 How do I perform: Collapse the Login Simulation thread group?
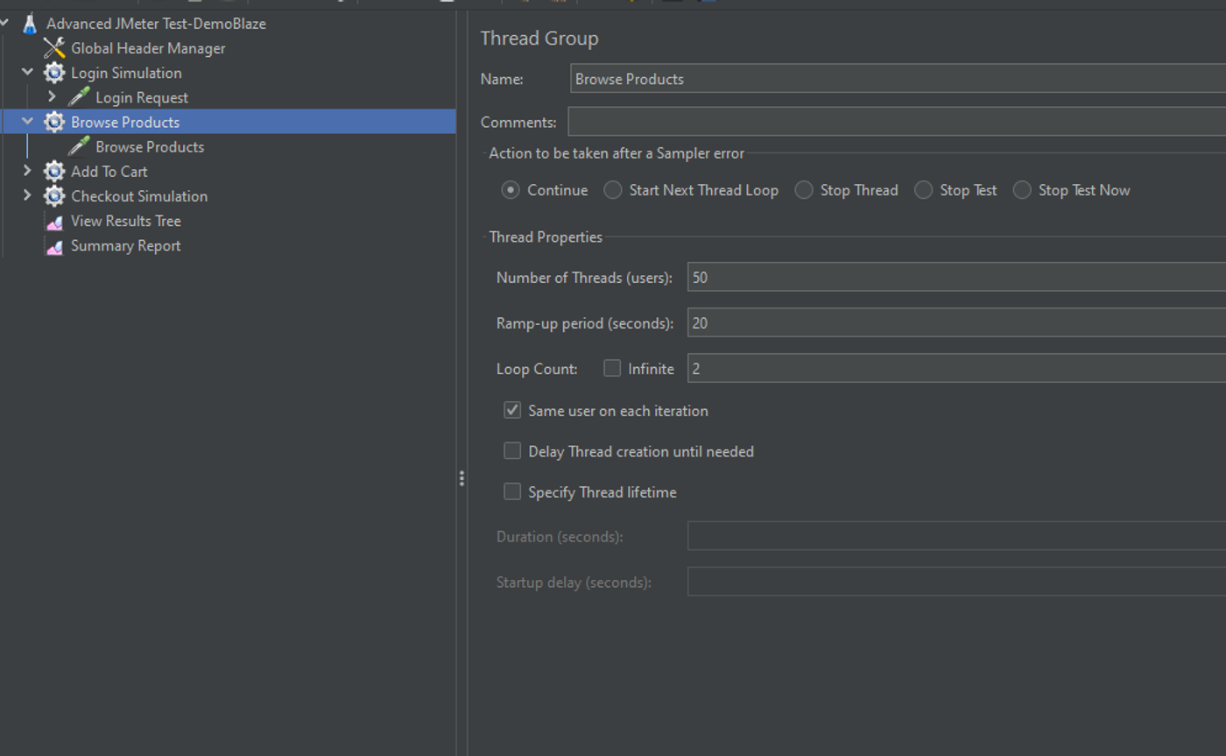(x=27, y=73)
